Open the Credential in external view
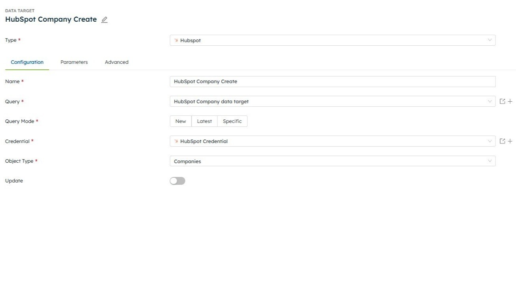Viewport: 516px width, 290px height. [x=502, y=141]
